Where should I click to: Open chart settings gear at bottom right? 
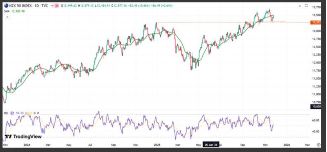[319, 145]
